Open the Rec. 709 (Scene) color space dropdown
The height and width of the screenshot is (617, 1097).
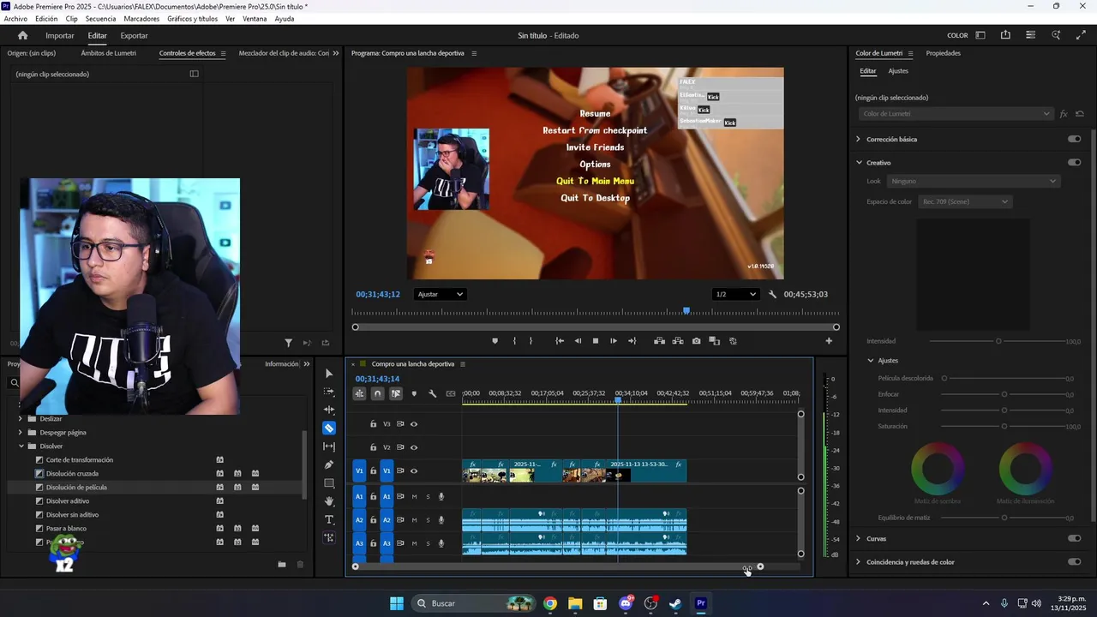(x=965, y=201)
